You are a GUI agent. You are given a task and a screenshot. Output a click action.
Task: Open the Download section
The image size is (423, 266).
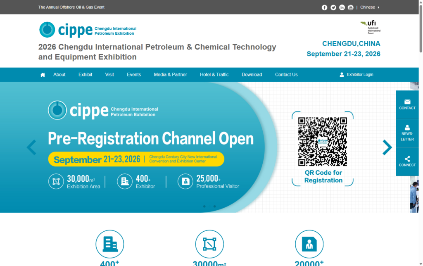tap(252, 74)
